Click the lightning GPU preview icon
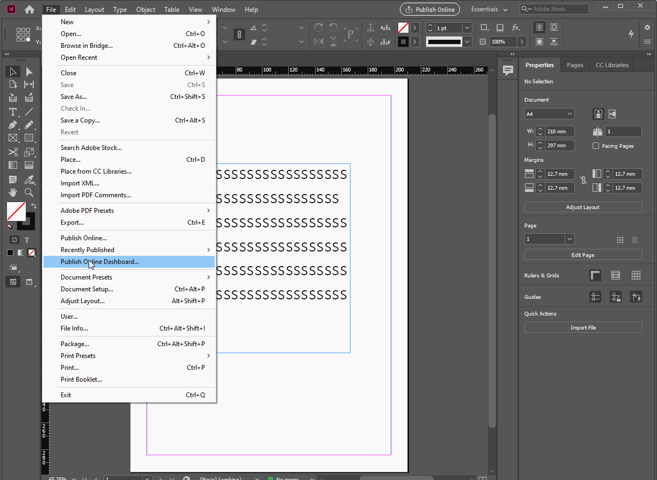Image resolution: width=657 pixels, height=480 pixels. (631, 34)
